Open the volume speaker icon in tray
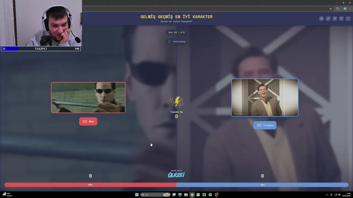The height and width of the screenshot is (198, 353). 339,195
